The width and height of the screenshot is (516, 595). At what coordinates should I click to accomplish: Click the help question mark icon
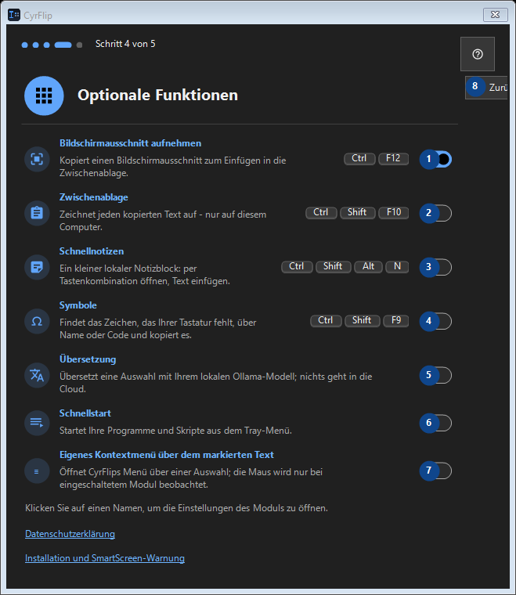(x=478, y=54)
